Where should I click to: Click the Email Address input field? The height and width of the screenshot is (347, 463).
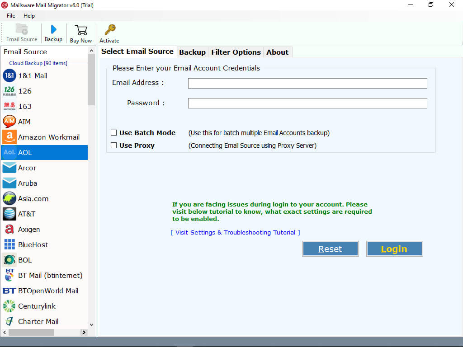tap(307, 83)
